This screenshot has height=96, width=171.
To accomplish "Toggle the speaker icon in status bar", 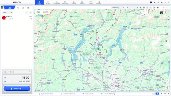I will click(161, 94).
